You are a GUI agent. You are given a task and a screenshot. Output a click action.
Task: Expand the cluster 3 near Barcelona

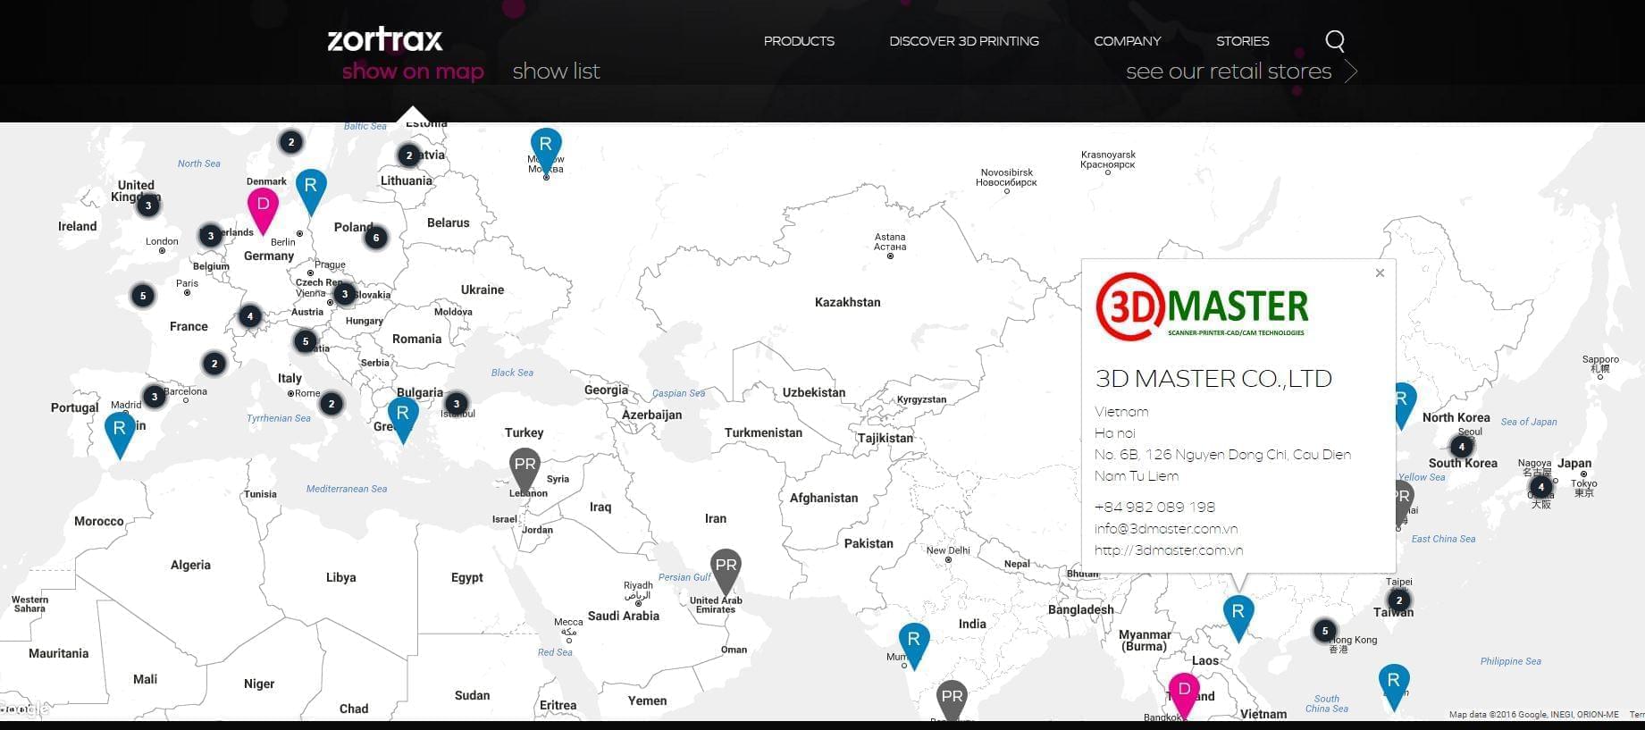pyautogui.click(x=155, y=397)
